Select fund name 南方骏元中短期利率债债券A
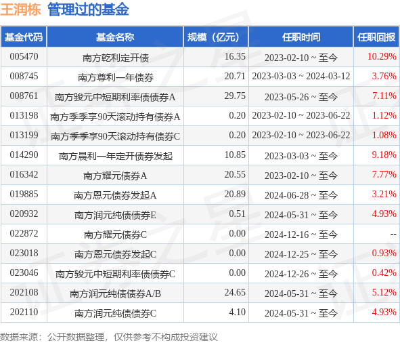The width and height of the screenshot is (400, 343). [x=115, y=97]
